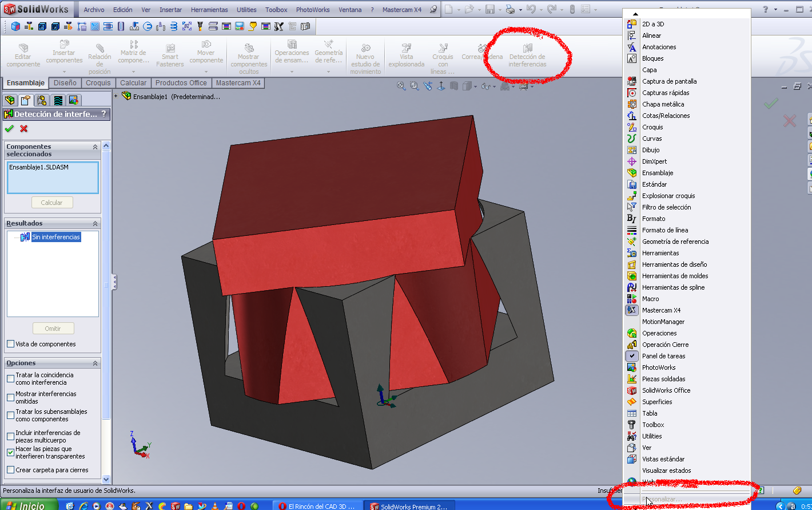Switch to the Croquis tab
The height and width of the screenshot is (510, 812).
(x=98, y=83)
